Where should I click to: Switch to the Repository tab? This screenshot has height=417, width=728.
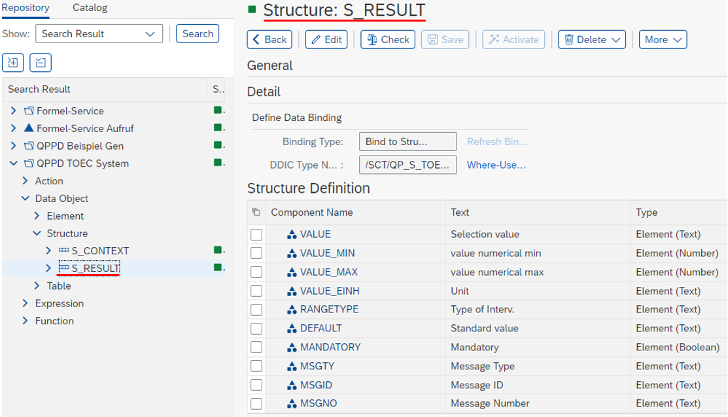click(26, 8)
